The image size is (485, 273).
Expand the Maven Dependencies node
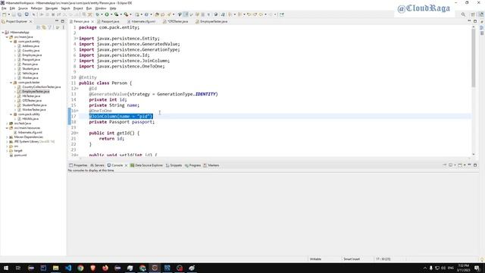point(7,136)
